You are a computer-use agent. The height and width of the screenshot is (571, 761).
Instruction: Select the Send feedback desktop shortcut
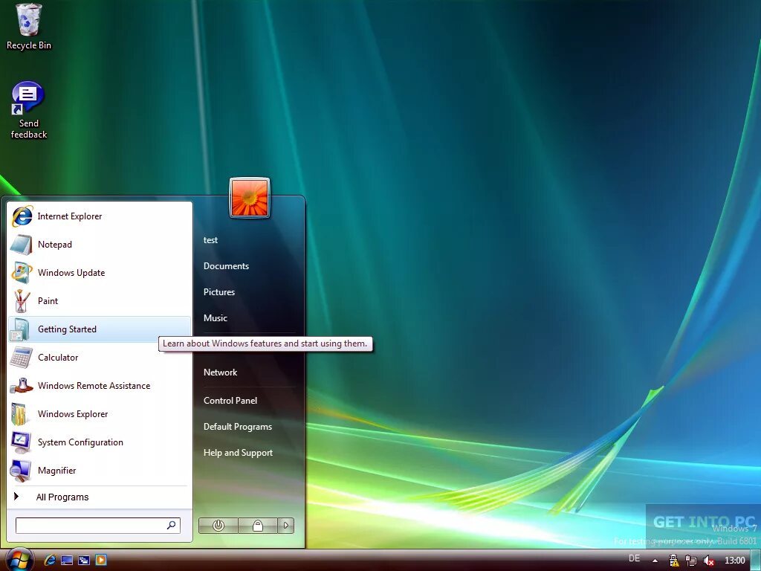tap(29, 110)
